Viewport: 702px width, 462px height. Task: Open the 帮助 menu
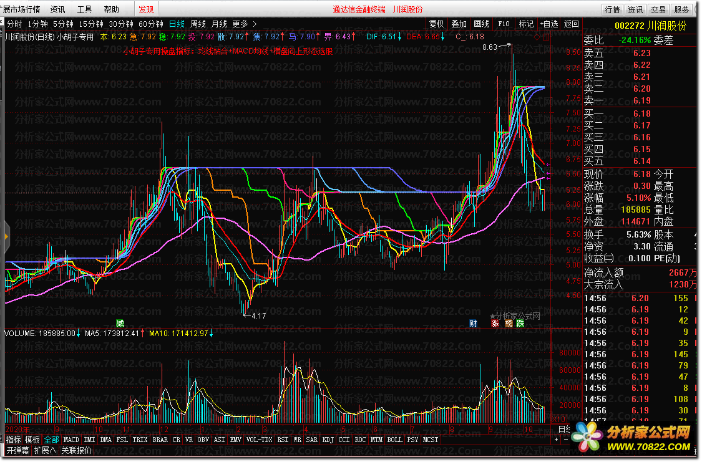pyautogui.click(x=111, y=9)
